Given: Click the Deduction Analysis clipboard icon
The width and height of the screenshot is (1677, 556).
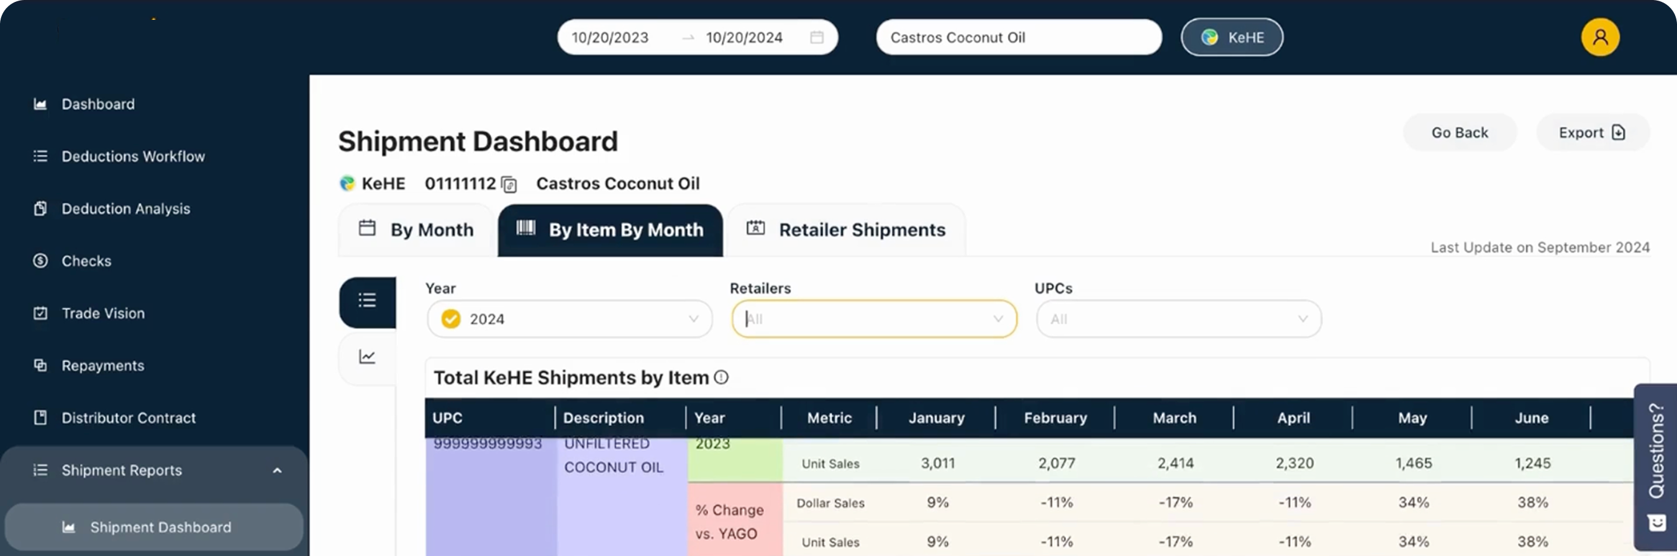Looking at the screenshot, I should (x=40, y=208).
